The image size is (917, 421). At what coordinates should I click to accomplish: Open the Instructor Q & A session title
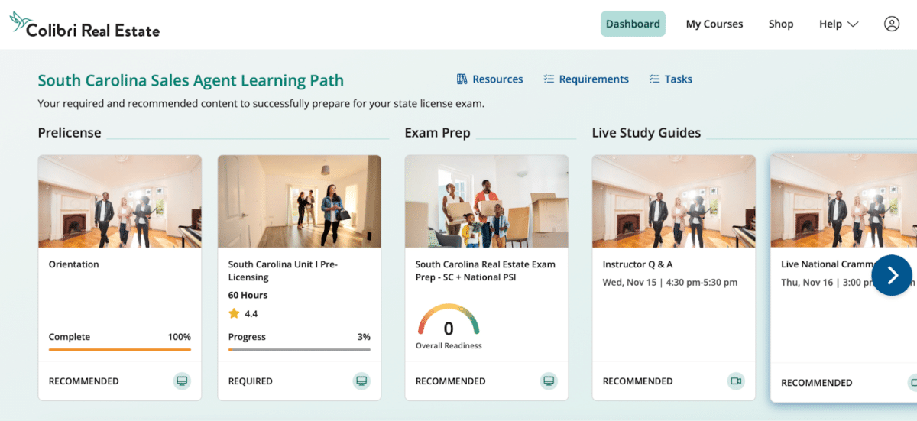pyautogui.click(x=638, y=264)
